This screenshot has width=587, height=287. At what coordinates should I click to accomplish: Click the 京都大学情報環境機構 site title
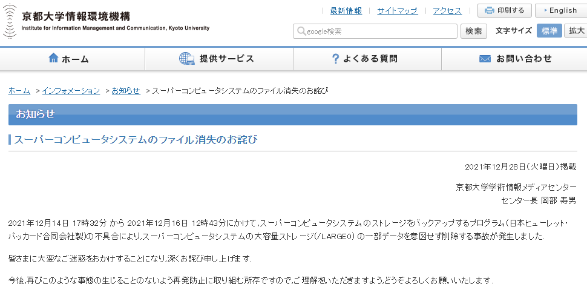point(76,16)
